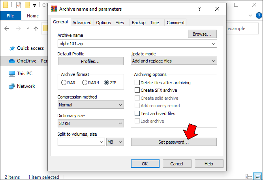Viewport: 263px width, 180px height.
Task: Switch to the details view in the status bar
Action: coord(249,177)
